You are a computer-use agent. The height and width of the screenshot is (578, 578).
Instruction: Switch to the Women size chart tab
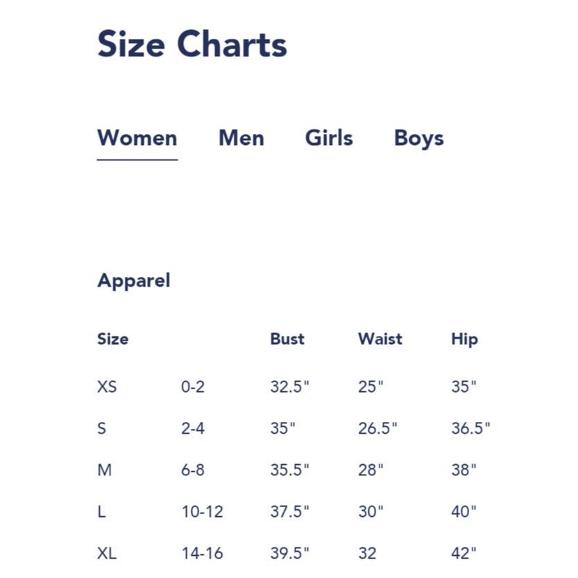click(137, 138)
